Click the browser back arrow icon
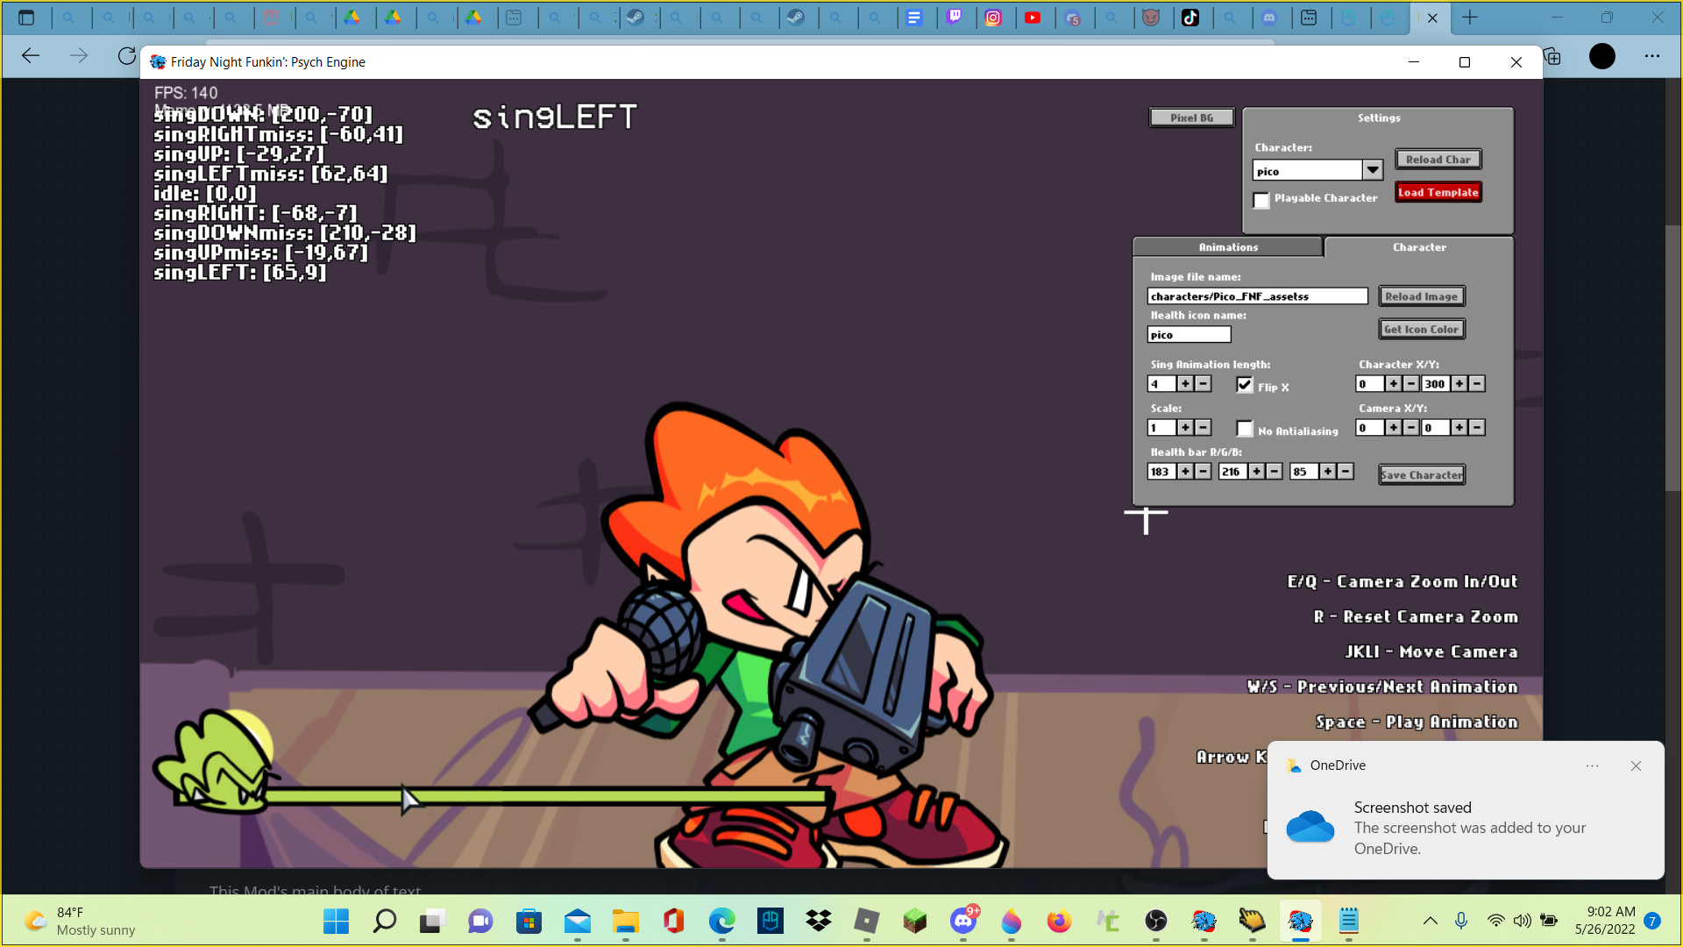Image resolution: width=1683 pixels, height=947 pixels. coord(31,56)
